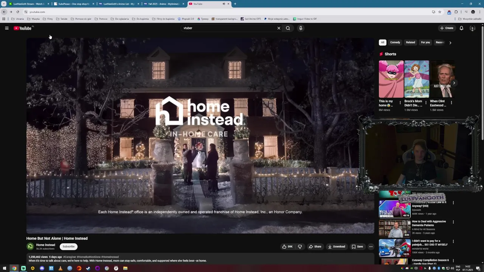Open 'How to Deal with Aggressive Dementia' thumbnail
The image size is (484, 272).
(x=394, y=229)
